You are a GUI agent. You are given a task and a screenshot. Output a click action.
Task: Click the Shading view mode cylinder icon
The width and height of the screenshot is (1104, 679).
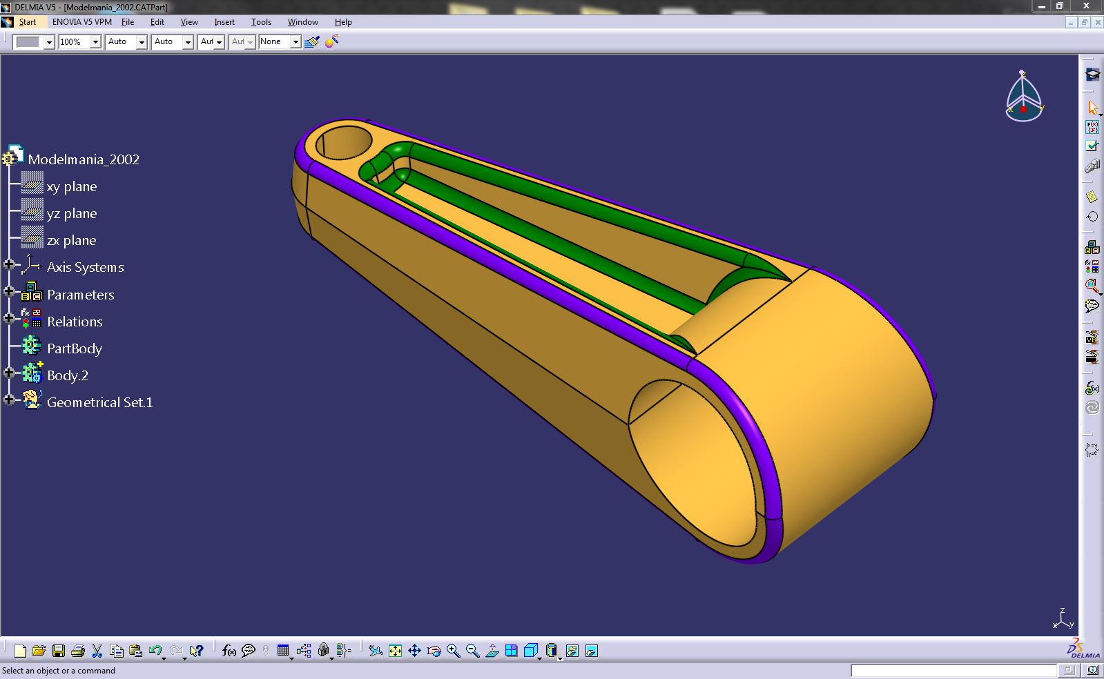pyautogui.click(x=551, y=651)
